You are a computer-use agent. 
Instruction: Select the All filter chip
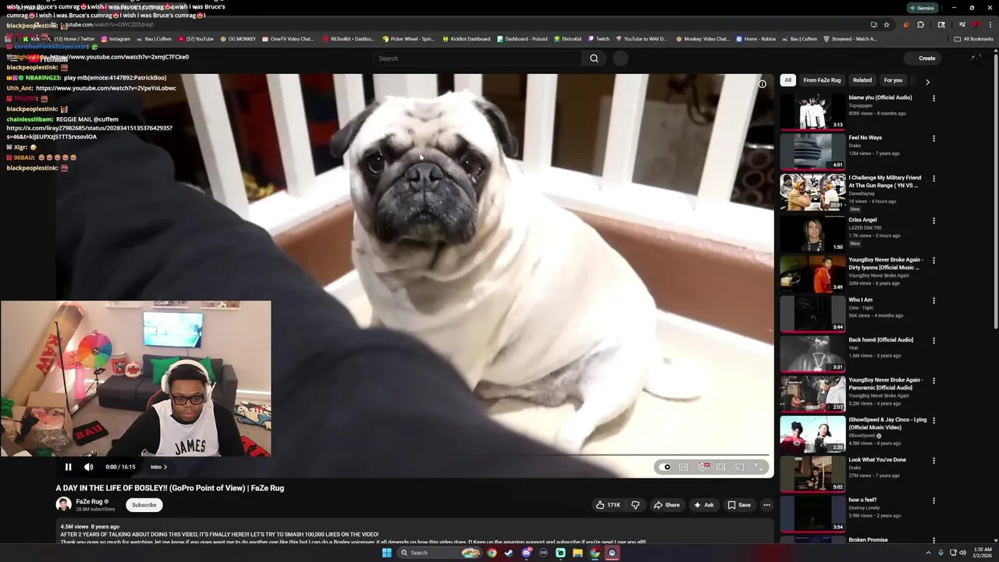coord(788,80)
